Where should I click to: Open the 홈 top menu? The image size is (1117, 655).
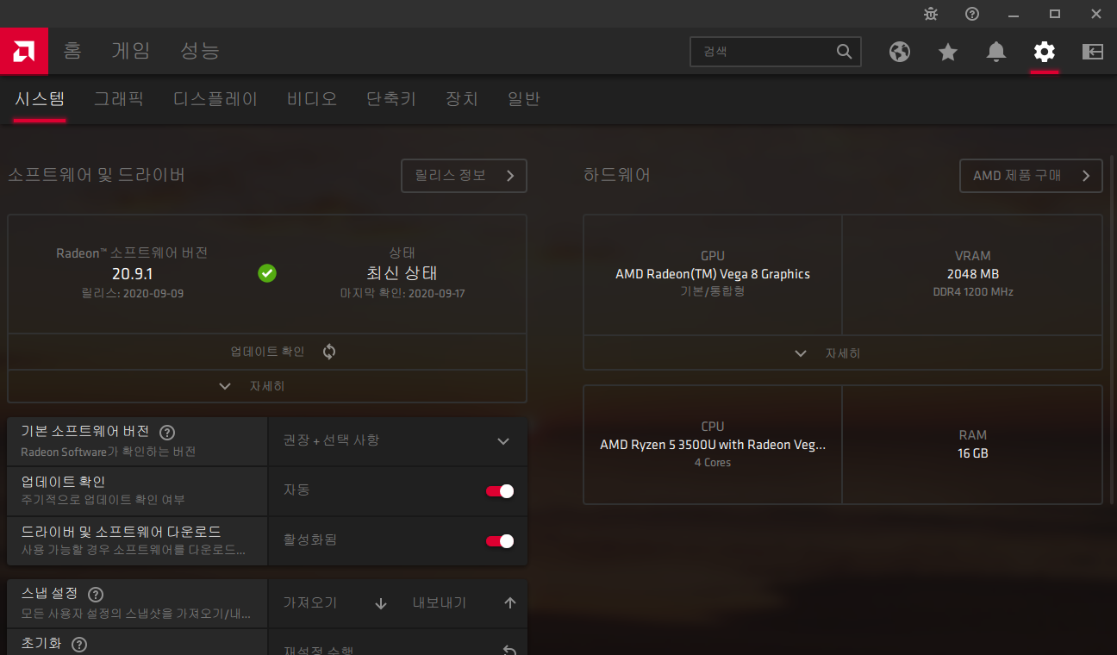tap(72, 51)
